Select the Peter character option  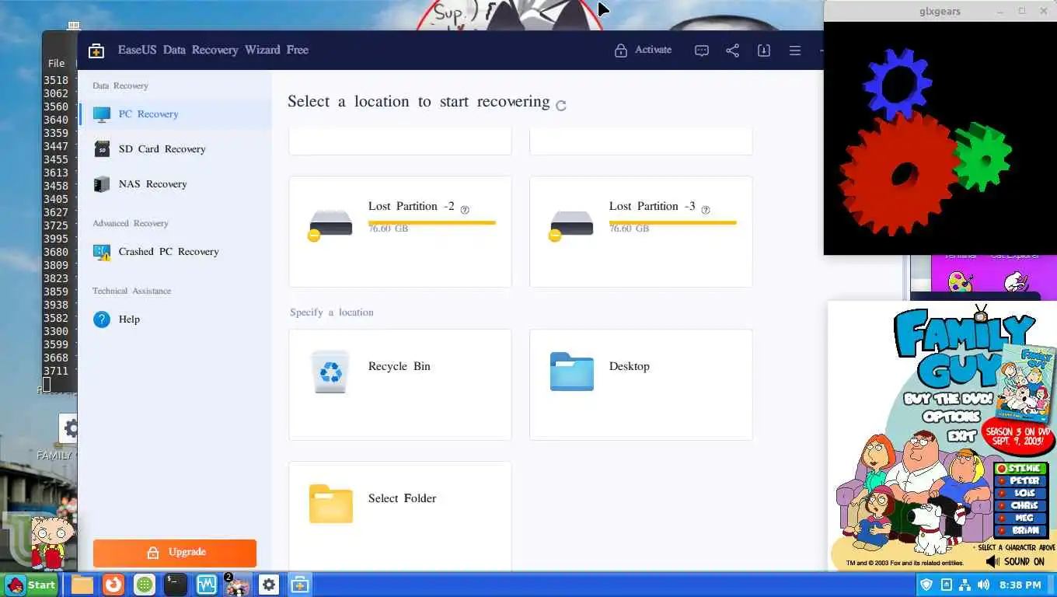[x=1021, y=481]
